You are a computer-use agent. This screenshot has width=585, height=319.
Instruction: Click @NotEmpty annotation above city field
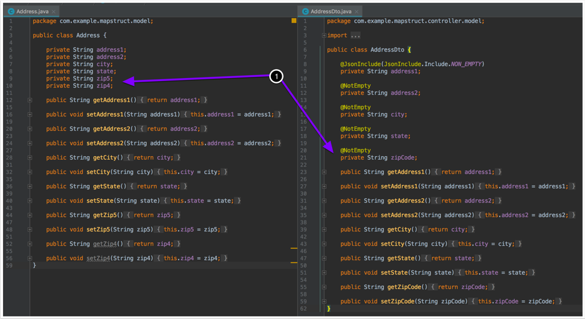(x=355, y=108)
